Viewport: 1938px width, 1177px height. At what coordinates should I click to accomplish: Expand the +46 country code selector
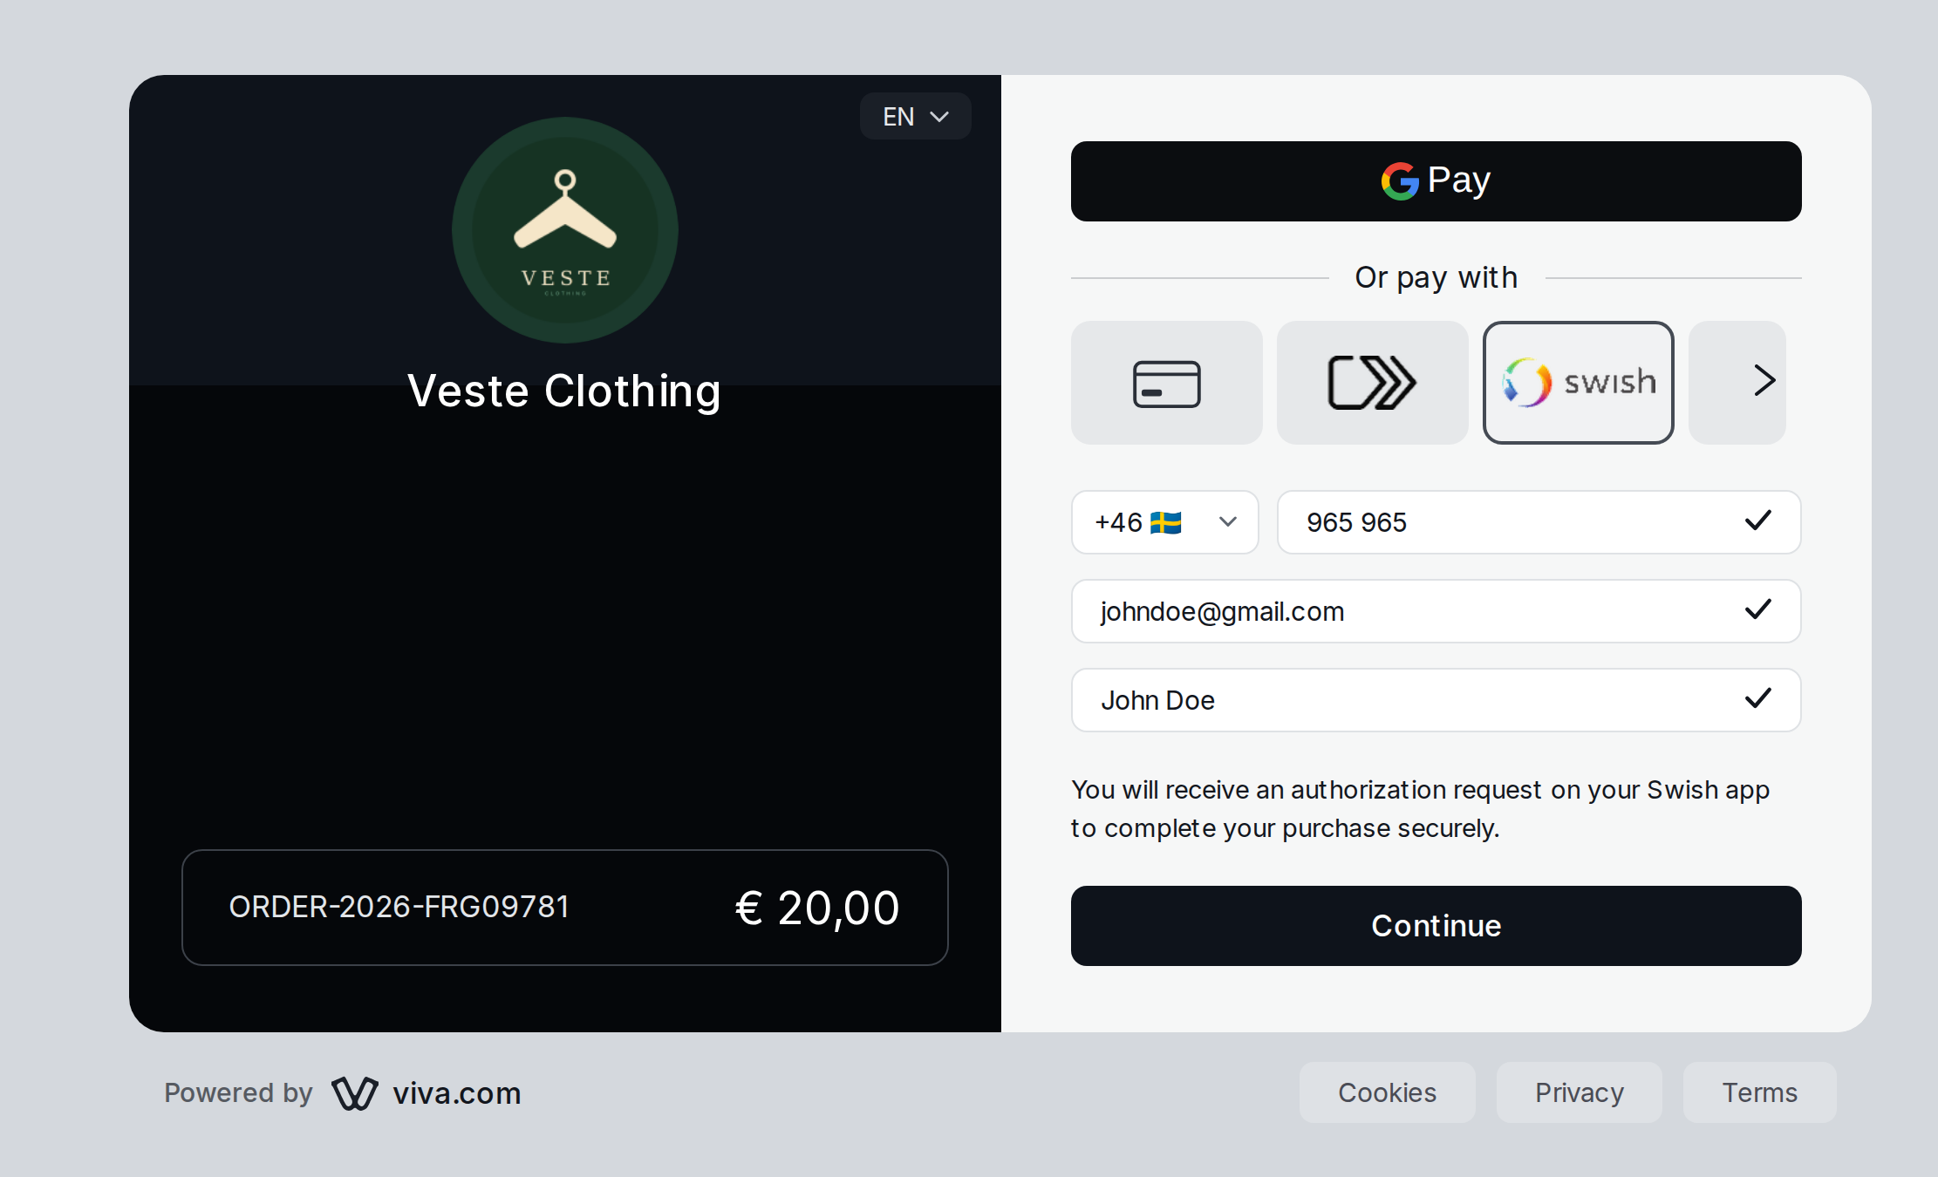[x=1164, y=522]
